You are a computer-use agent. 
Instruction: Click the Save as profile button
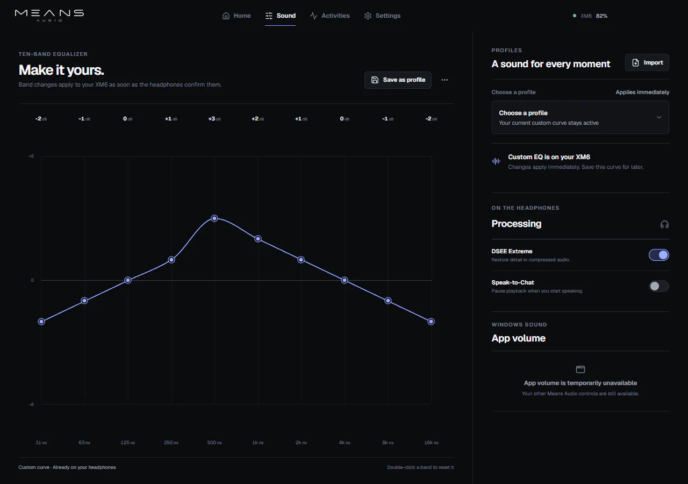coord(398,80)
